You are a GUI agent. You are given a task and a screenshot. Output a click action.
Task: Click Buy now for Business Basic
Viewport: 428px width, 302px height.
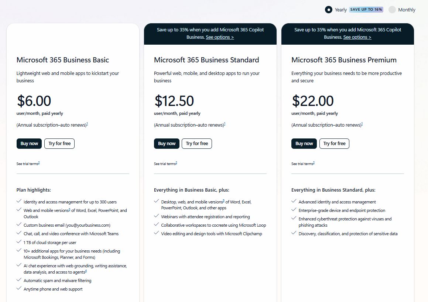(29, 144)
